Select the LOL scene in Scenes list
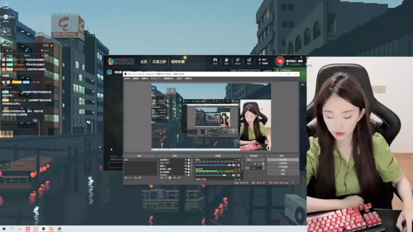This screenshot has width=413, height=232. [x=140, y=160]
